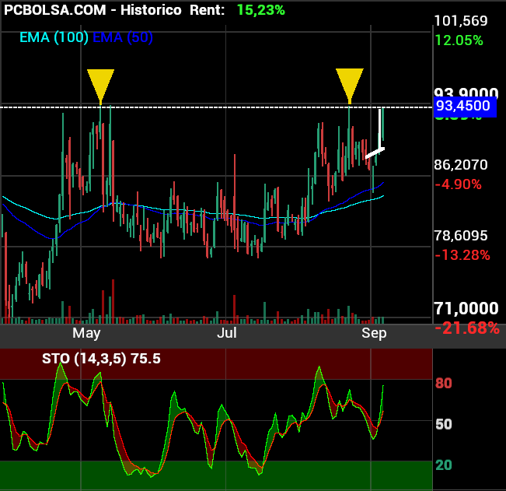
Task: Click the Jul label on the time axis
Action: [x=226, y=333]
